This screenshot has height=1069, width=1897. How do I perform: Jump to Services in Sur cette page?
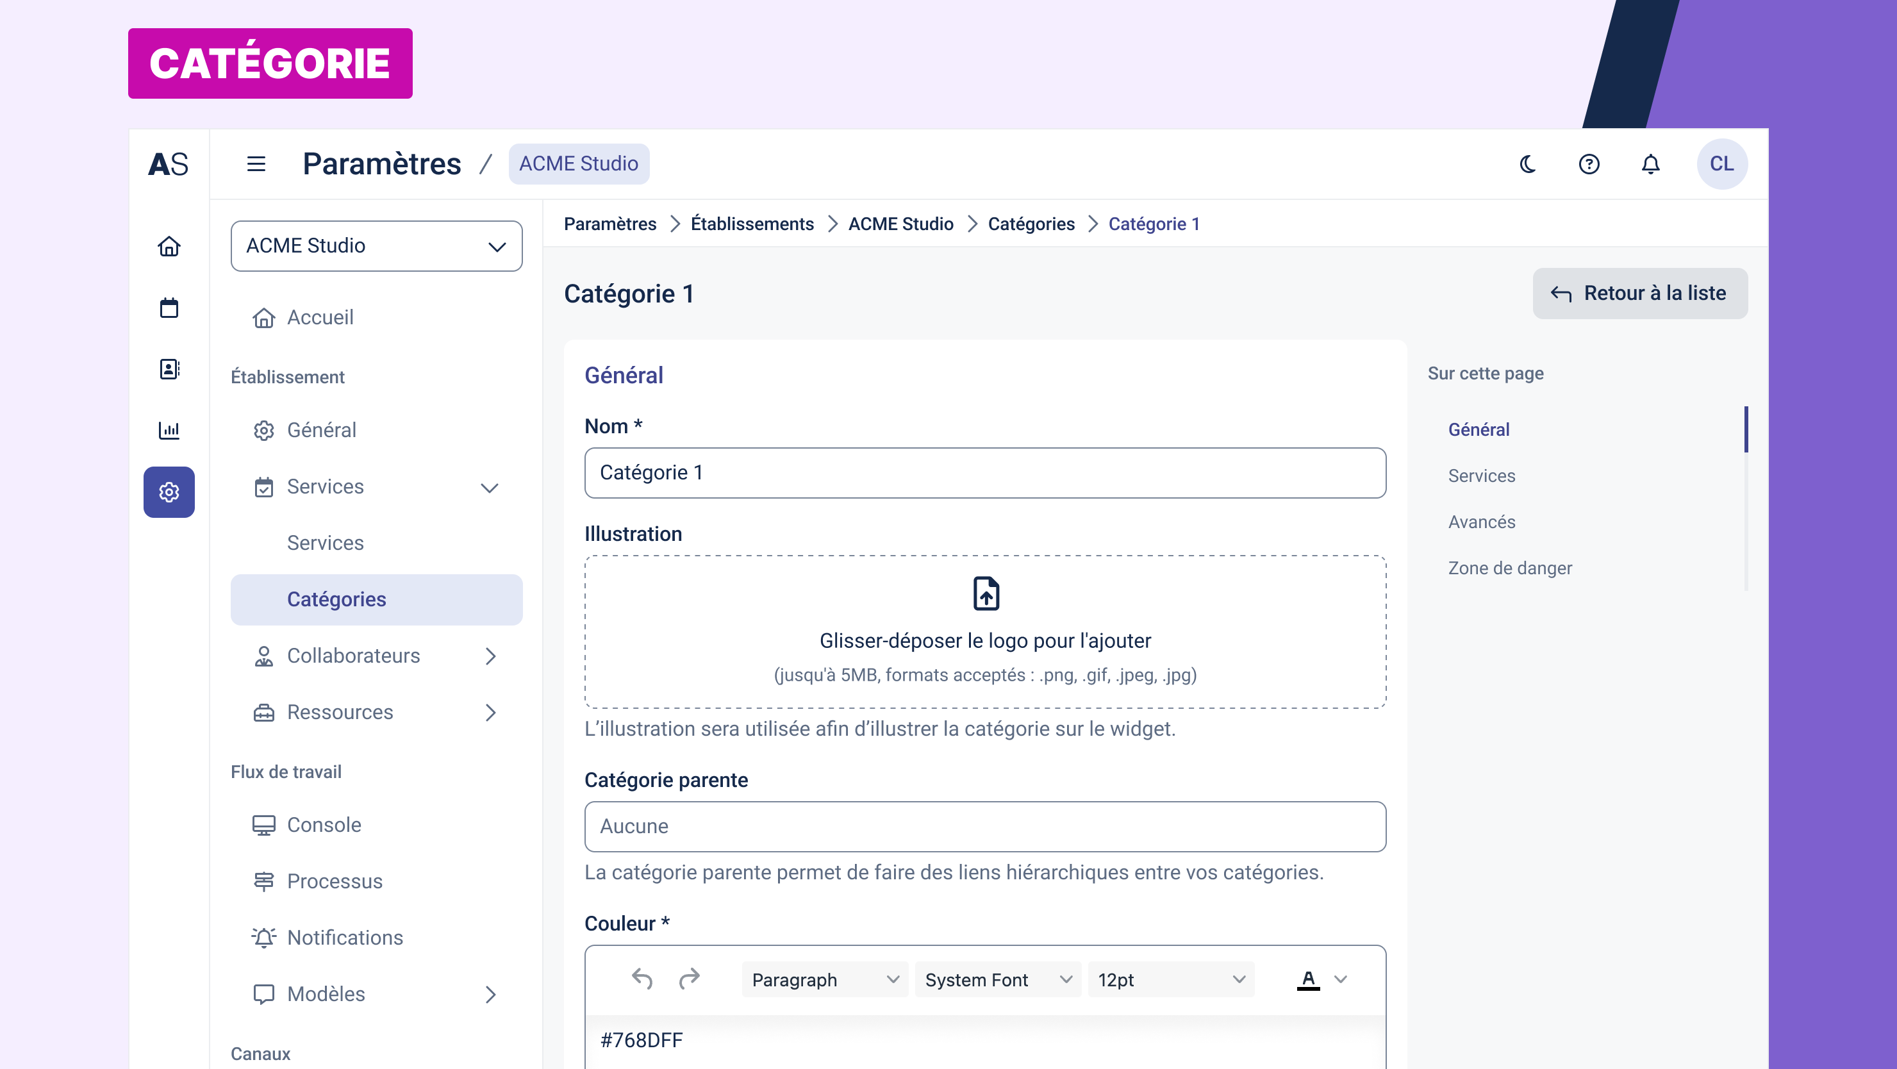coord(1482,476)
